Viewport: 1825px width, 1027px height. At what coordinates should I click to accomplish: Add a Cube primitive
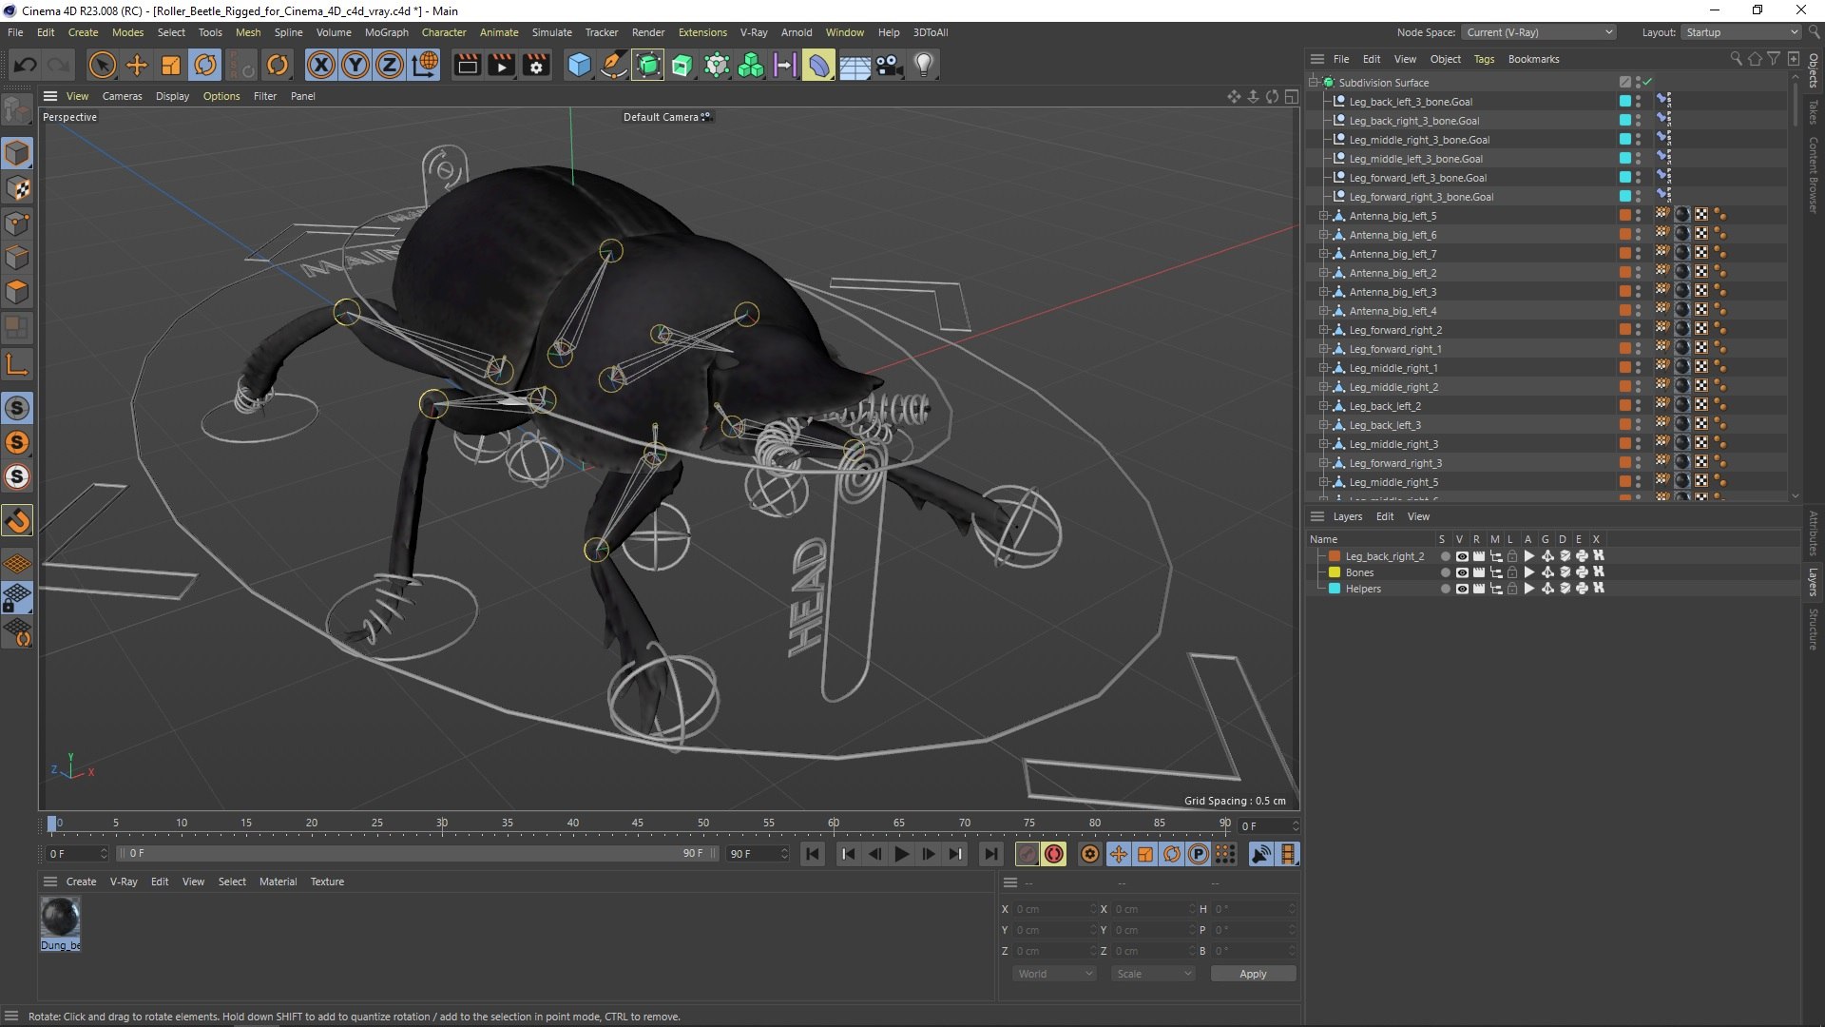click(579, 65)
